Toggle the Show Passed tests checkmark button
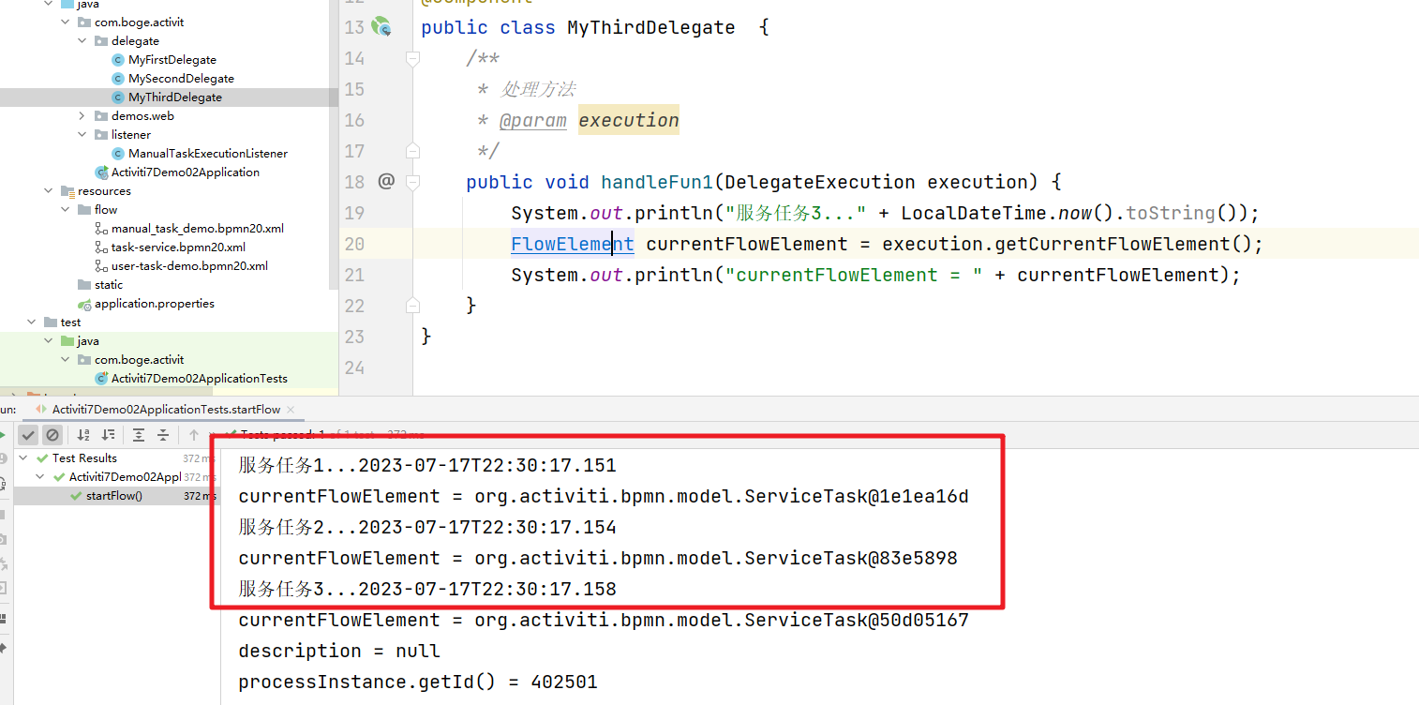This screenshot has height=705, width=1419. click(29, 435)
